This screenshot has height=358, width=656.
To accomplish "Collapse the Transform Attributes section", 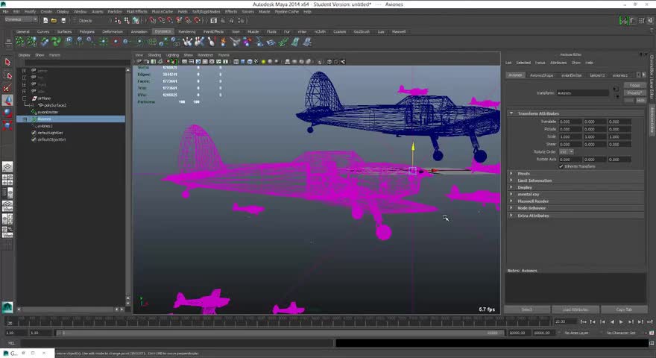I will (511, 113).
